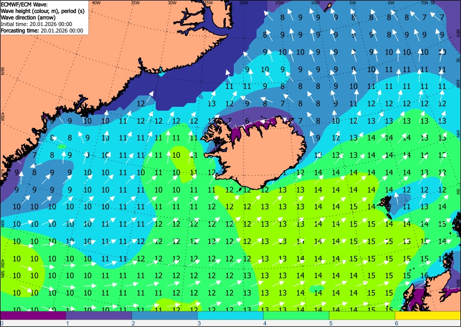Click the legend scale label "0"
Image resolution: width=461 pixels, height=327 pixels.
(2, 323)
